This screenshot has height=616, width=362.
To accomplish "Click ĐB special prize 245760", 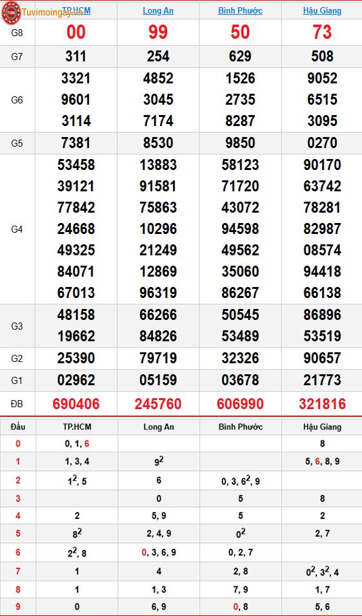I will pos(158,404).
